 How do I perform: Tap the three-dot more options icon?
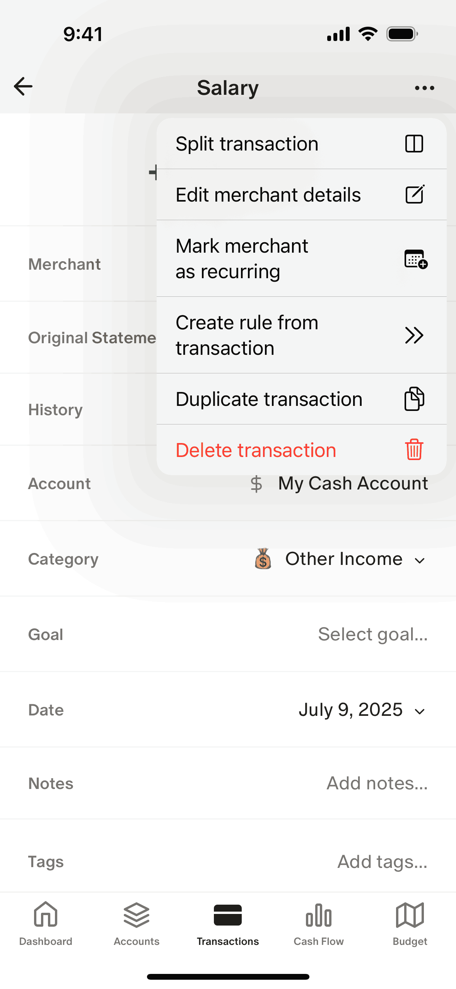[424, 88]
